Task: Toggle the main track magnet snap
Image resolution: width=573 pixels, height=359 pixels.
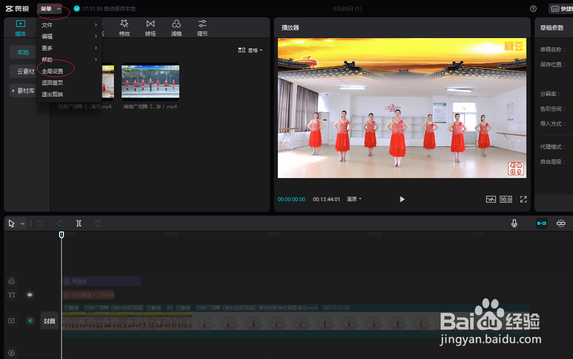Action: click(542, 223)
